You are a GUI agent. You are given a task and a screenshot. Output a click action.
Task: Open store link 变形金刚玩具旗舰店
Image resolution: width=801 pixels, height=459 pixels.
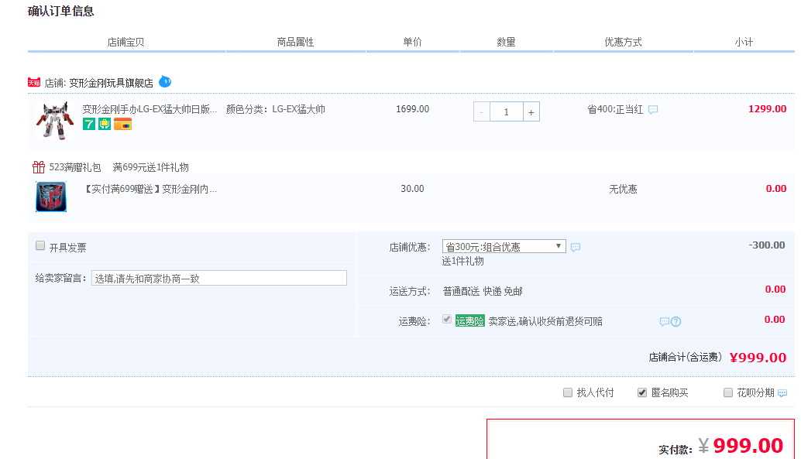111,83
